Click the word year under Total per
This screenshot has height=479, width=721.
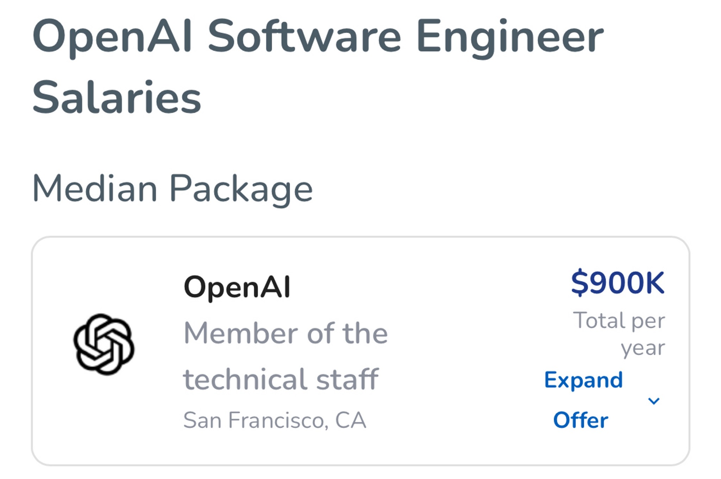click(643, 348)
